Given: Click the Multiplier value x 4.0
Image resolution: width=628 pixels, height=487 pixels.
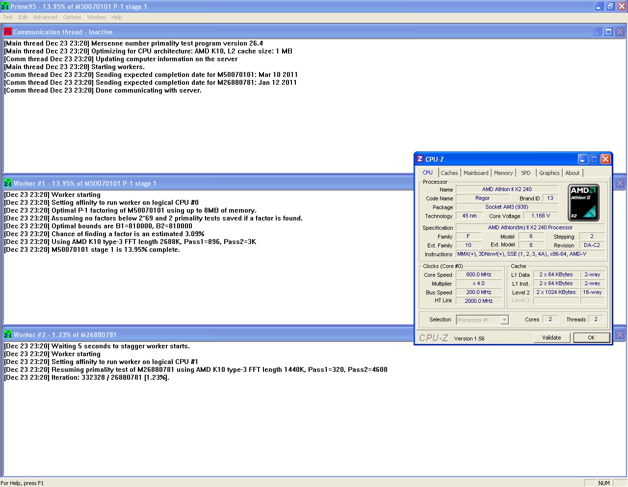Looking at the screenshot, I should coord(479,284).
